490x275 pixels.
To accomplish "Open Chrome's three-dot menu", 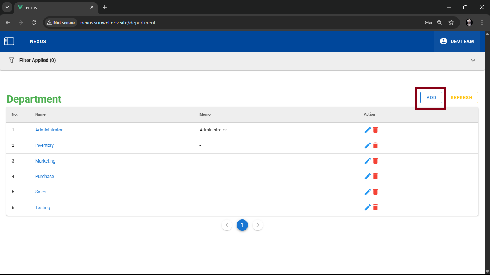I will (482, 23).
